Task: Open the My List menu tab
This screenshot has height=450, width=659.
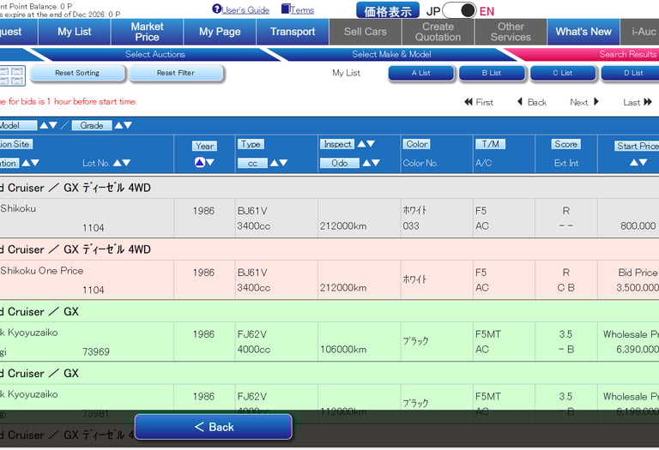Action: [x=75, y=32]
